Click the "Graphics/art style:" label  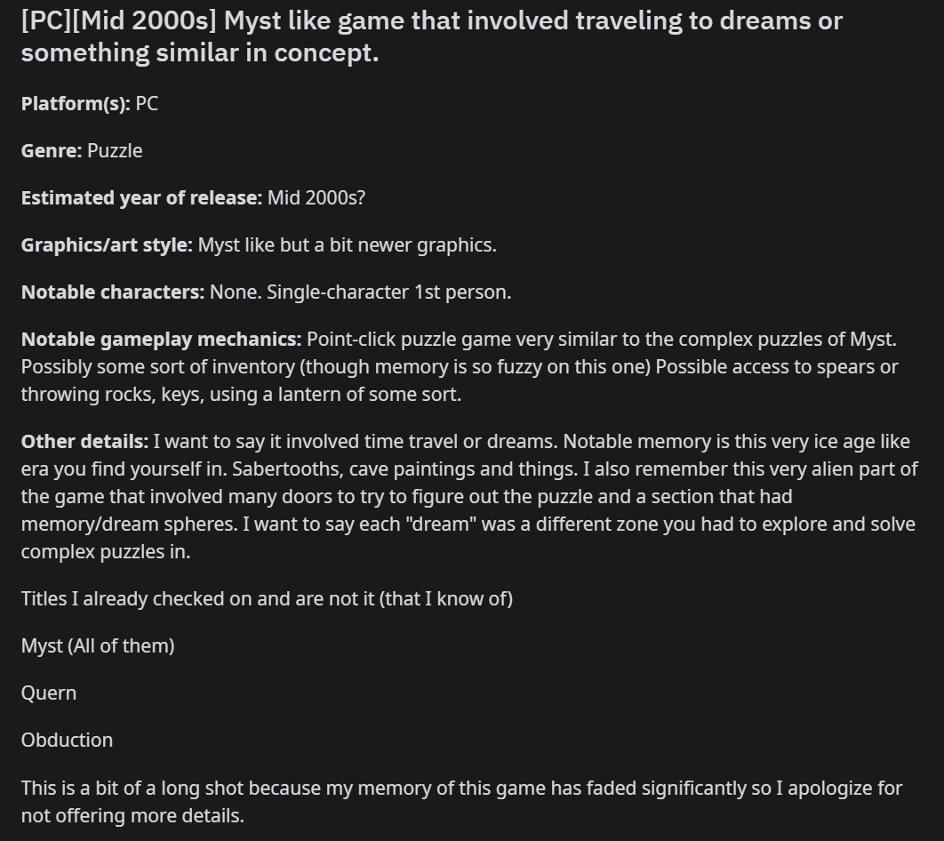pos(107,245)
